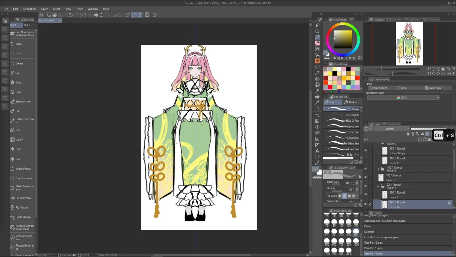Screen dimensions: 456x257
Task: Delete sub tool trash icon
Action: coord(360,162)
